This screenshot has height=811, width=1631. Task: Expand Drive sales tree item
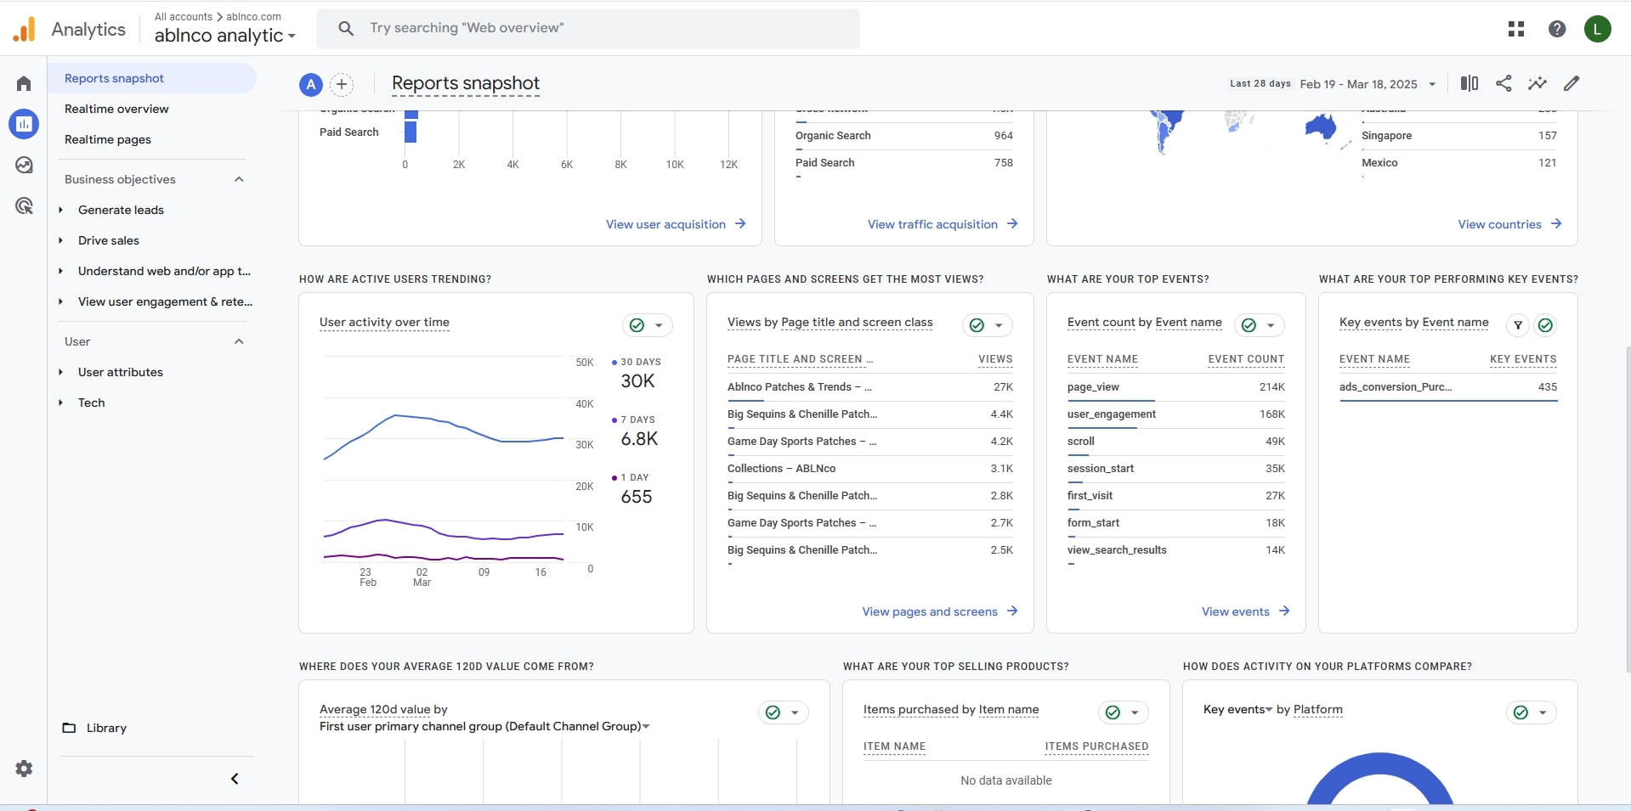[60, 240]
